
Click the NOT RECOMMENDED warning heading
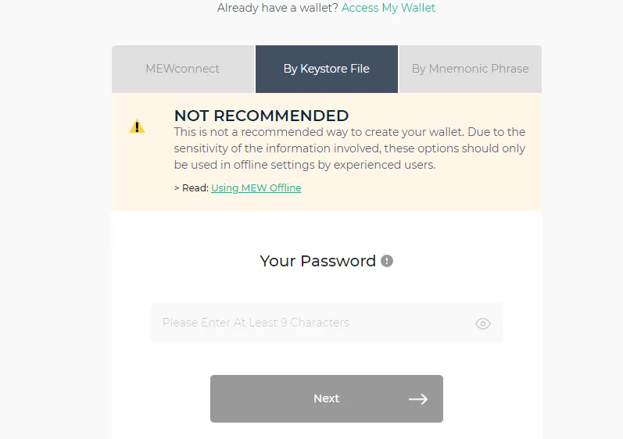[x=261, y=116]
